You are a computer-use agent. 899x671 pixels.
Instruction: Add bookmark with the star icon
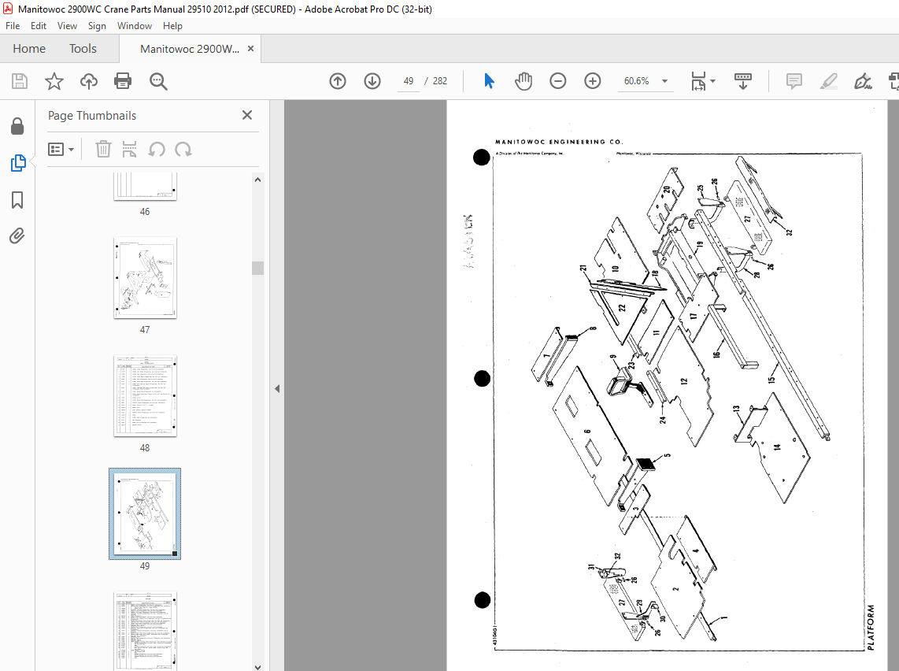(54, 81)
